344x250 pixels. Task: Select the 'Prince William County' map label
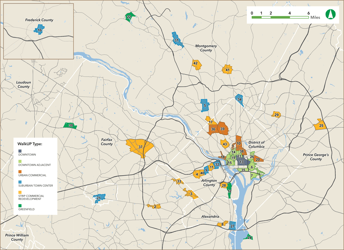pyautogui.click(x=17, y=237)
